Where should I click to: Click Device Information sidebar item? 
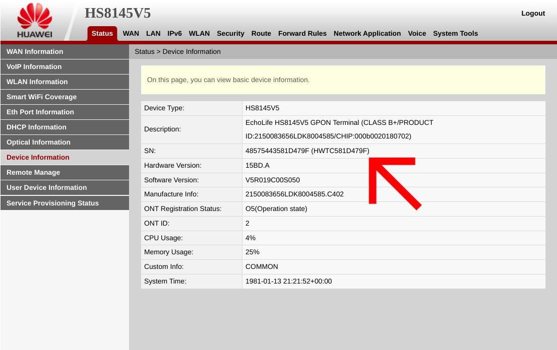(x=65, y=157)
